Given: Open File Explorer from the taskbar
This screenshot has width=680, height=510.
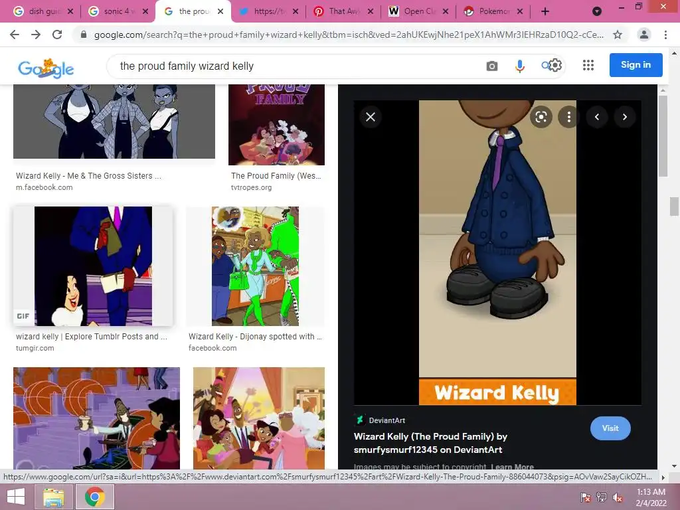Looking at the screenshot, I should pyautogui.click(x=53, y=497).
